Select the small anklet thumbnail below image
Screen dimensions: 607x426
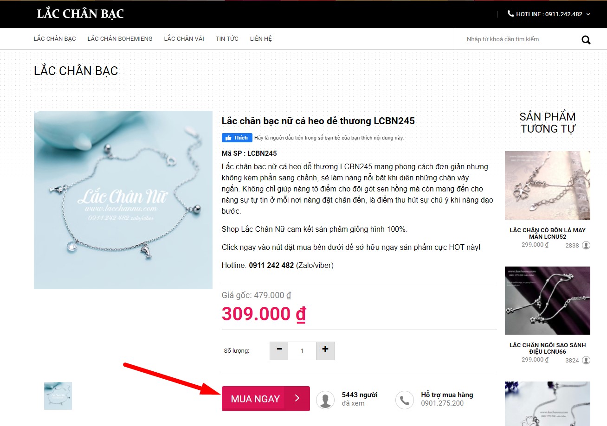[58, 396]
